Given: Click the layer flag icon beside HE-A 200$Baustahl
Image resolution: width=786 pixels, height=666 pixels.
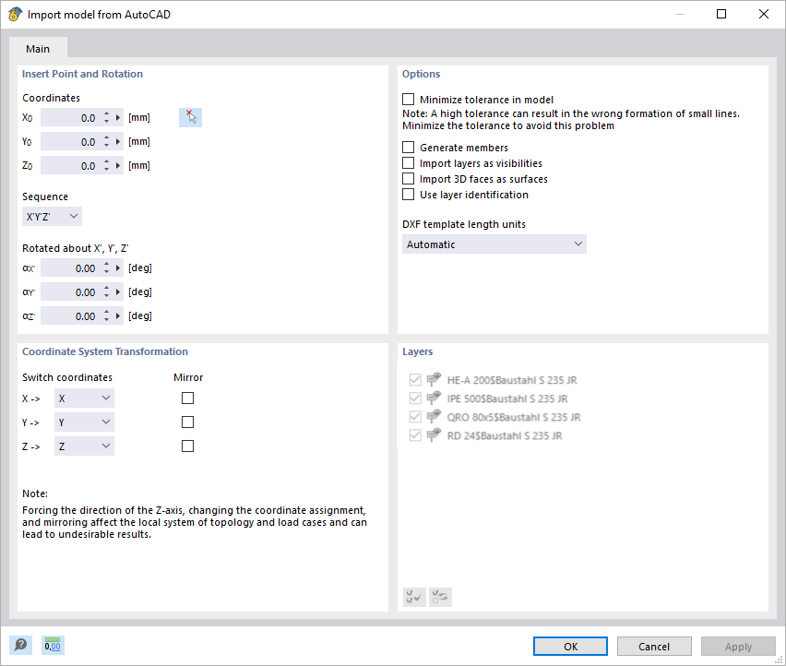Looking at the screenshot, I should 433,378.
